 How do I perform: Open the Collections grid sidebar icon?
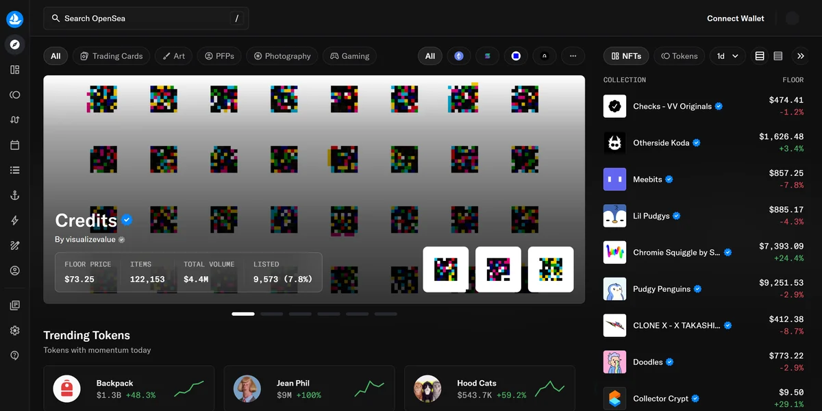[15, 70]
